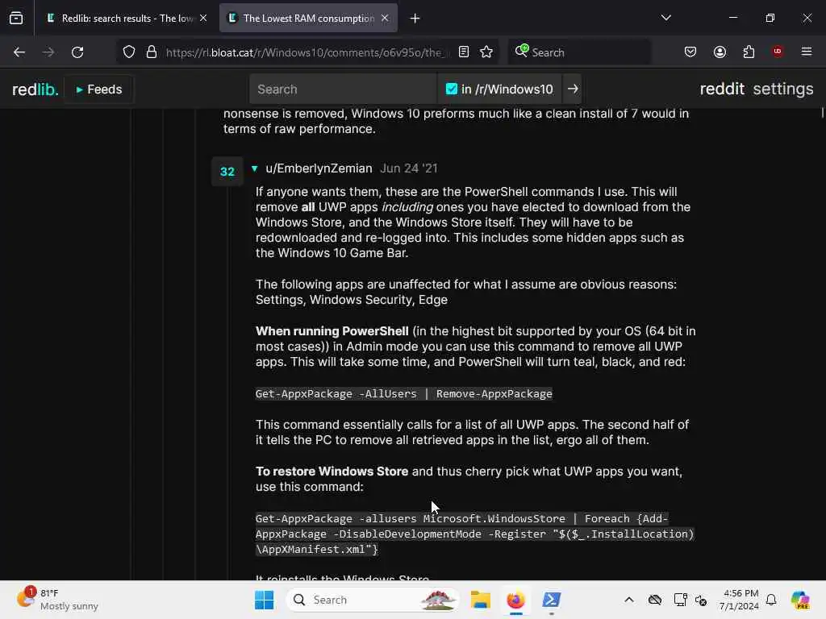826x619 pixels.
Task: Click the 32 score box
Action: pos(227,172)
